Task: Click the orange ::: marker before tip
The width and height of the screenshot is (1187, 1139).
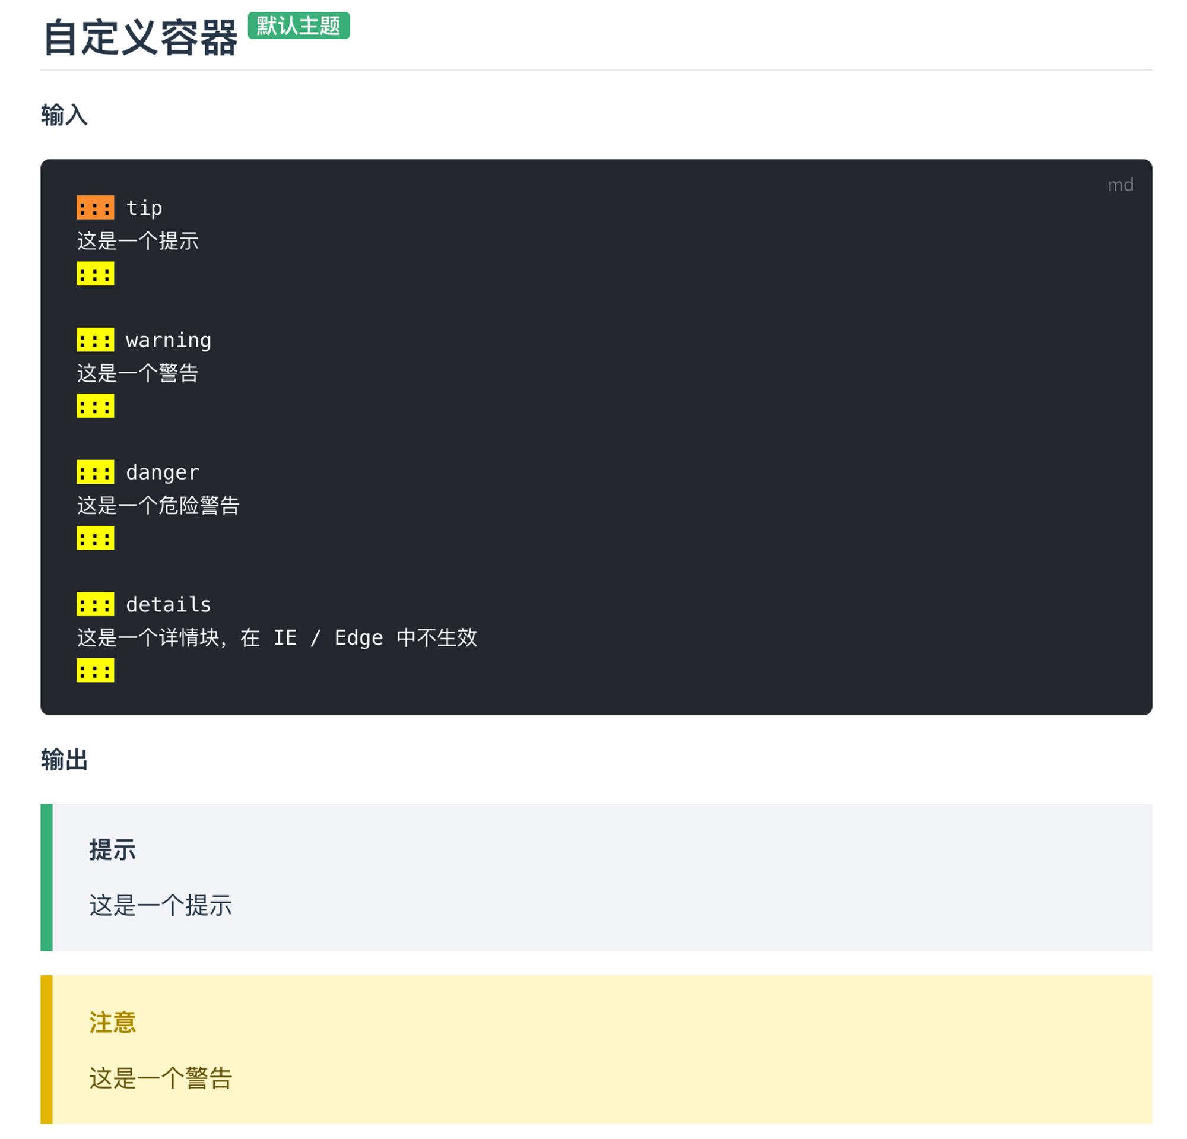Action: 95,208
